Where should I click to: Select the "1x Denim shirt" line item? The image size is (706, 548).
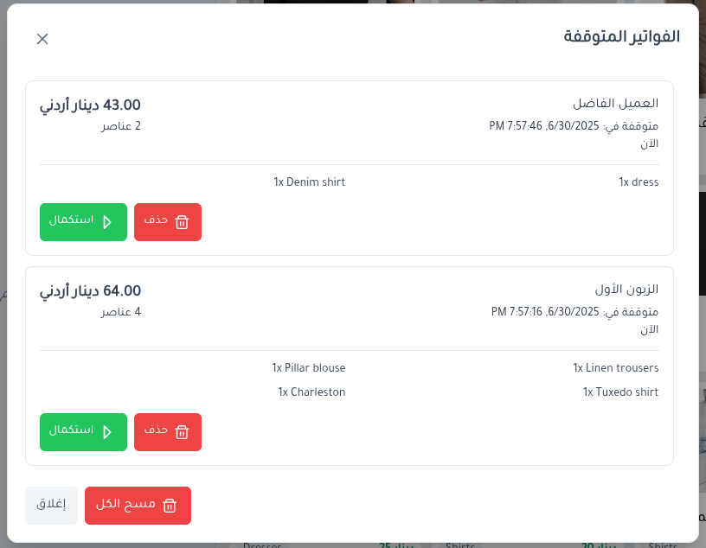[310, 182]
